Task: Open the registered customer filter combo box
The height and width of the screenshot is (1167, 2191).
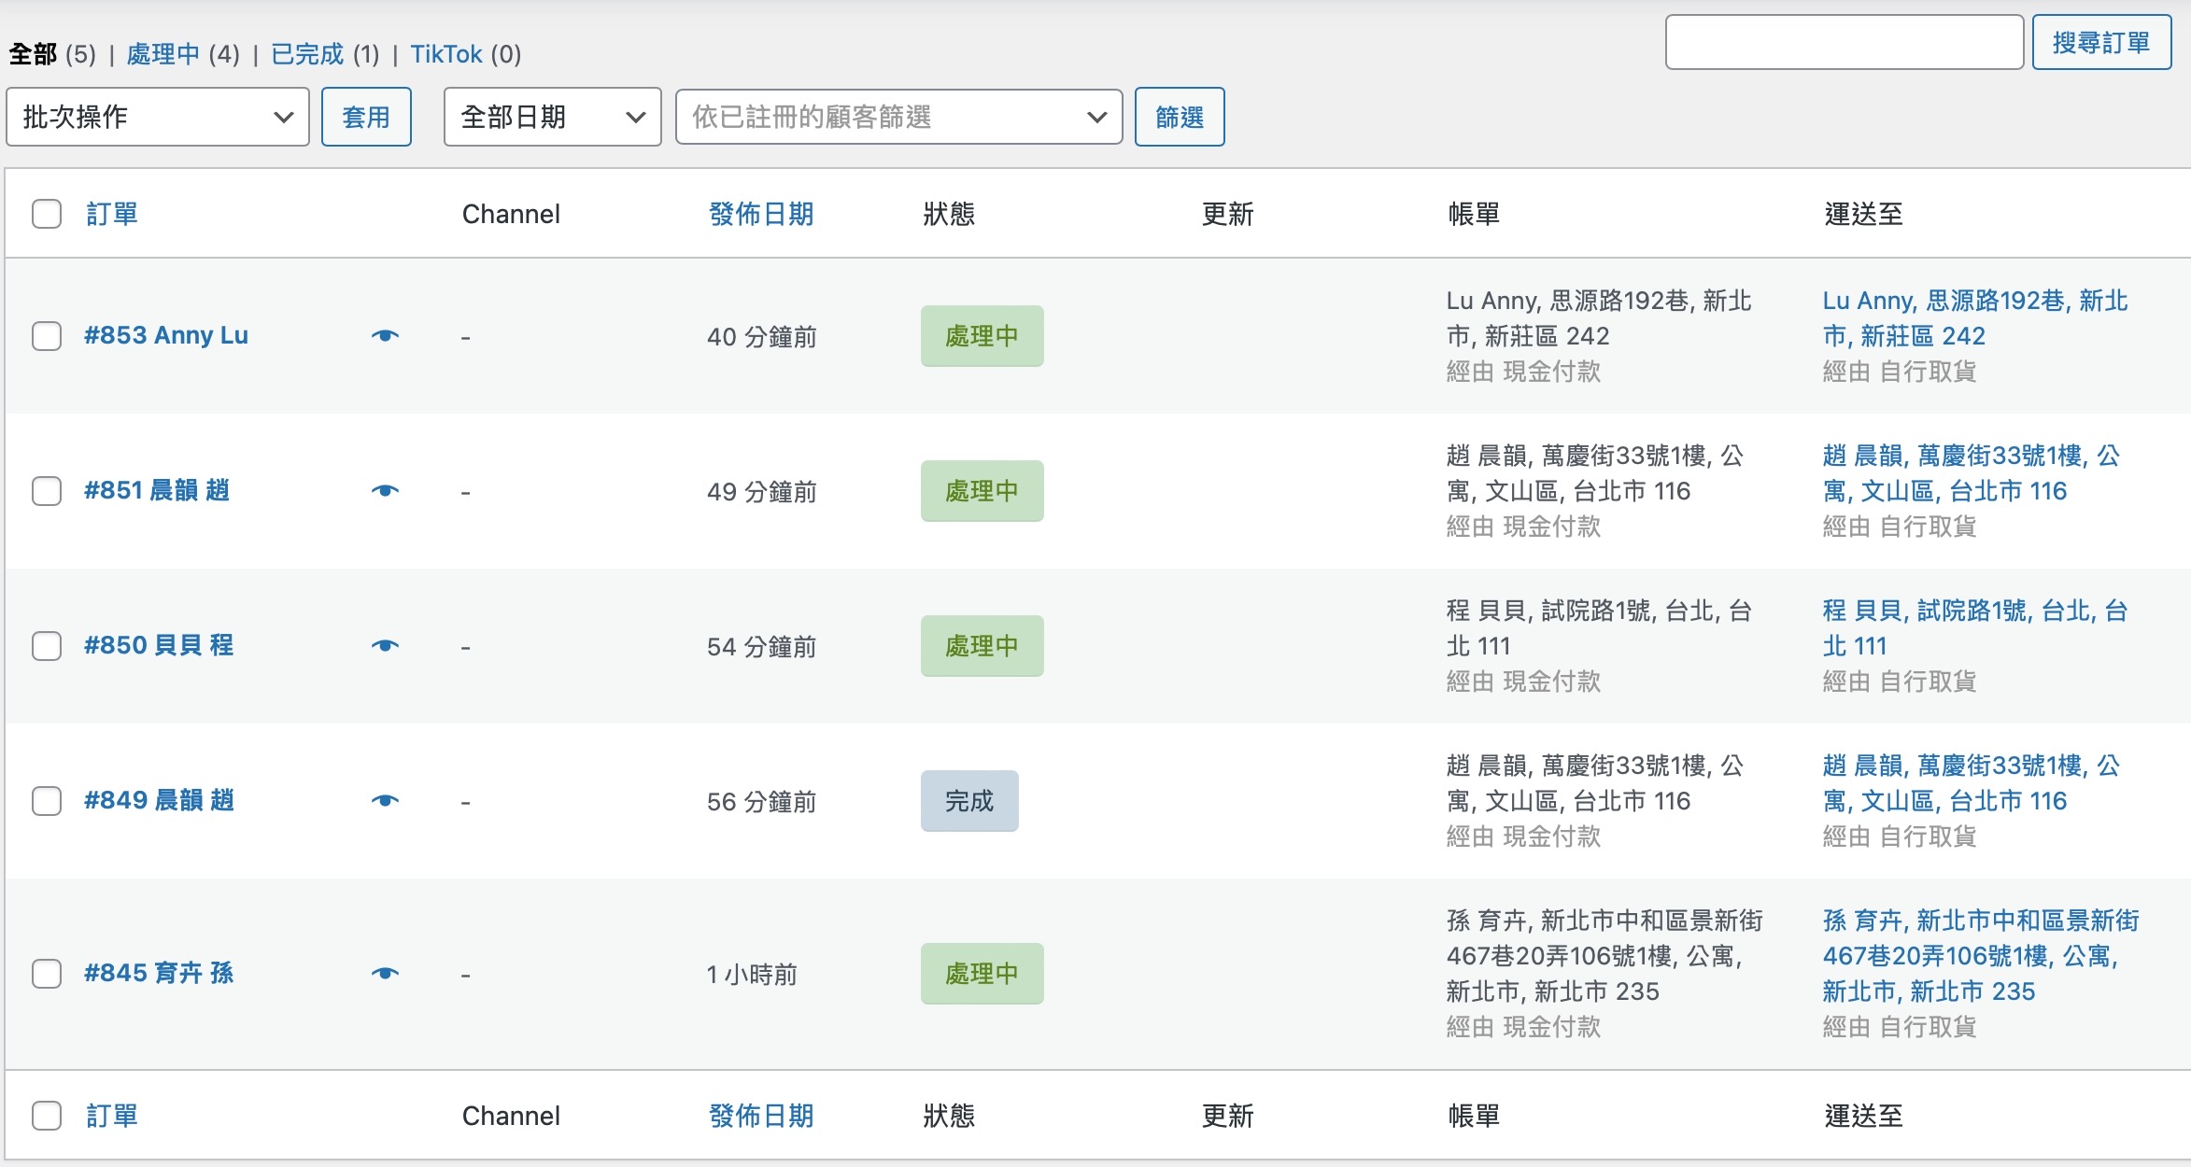Action: 898,117
